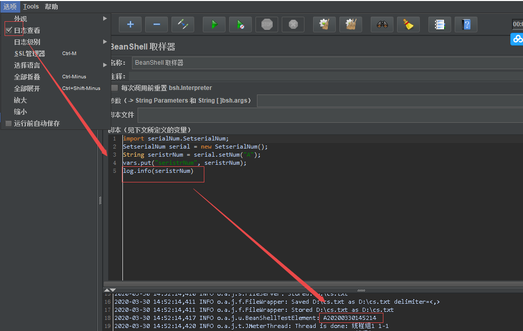Open the Tools menu
The height and width of the screenshot is (331, 523).
[31, 7]
